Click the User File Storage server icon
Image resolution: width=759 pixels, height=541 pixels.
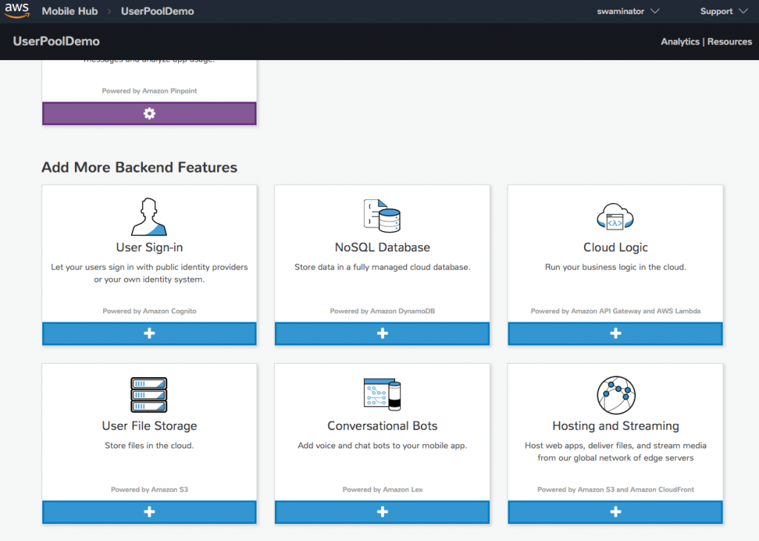[149, 395]
